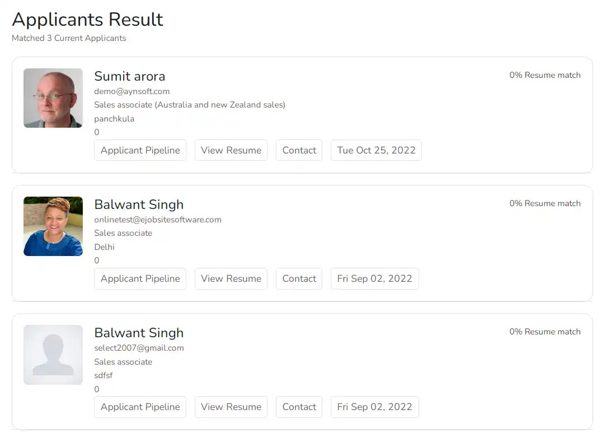Open Applicant Pipeline for select2007 applicant

140,407
